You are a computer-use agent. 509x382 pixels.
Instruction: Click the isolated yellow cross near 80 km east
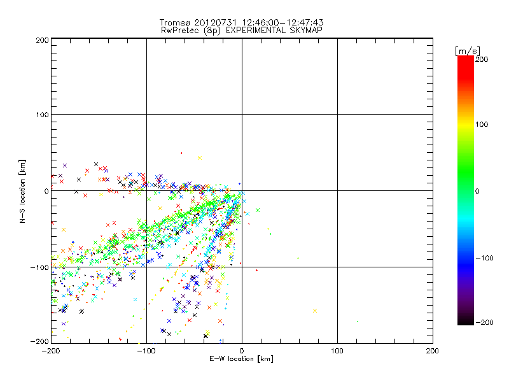click(x=314, y=311)
